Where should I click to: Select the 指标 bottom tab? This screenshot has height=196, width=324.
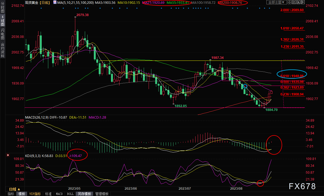(x=11, y=194)
